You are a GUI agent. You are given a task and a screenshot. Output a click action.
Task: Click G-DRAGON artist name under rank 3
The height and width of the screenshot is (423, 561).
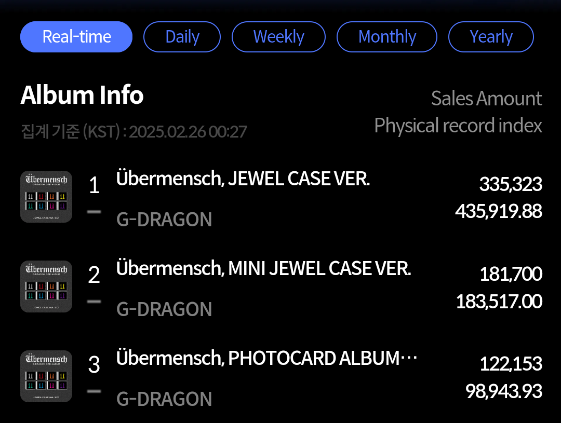tap(164, 399)
